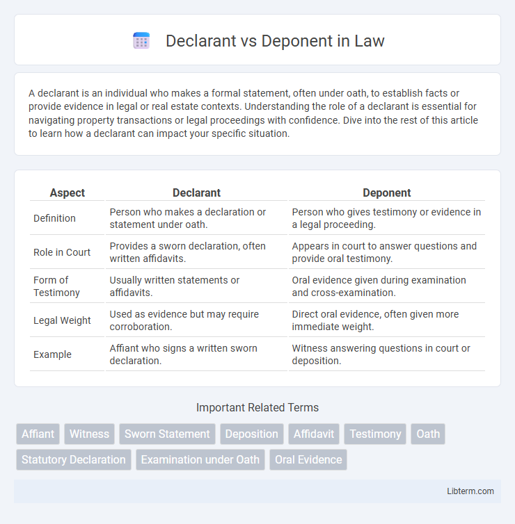The image size is (515, 524).
Task: Click 'Appears in court to answer questions' cell
Action: point(386,252)
